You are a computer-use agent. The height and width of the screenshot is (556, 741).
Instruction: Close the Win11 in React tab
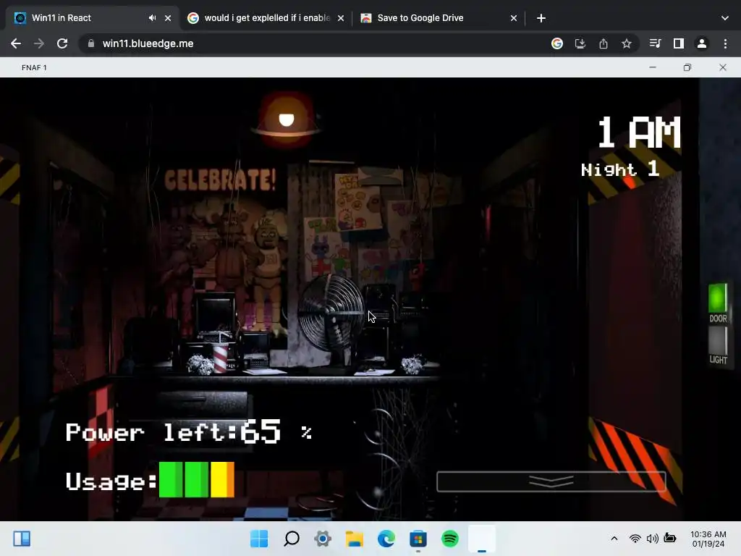(x=168, y=18)
